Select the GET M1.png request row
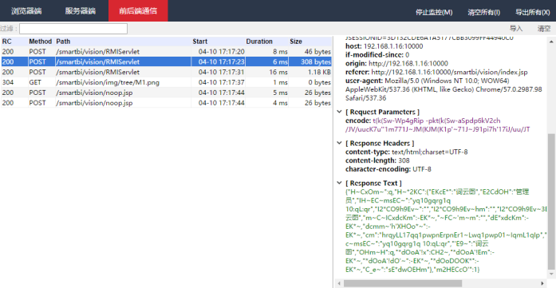556x288 pixels. 166,83
